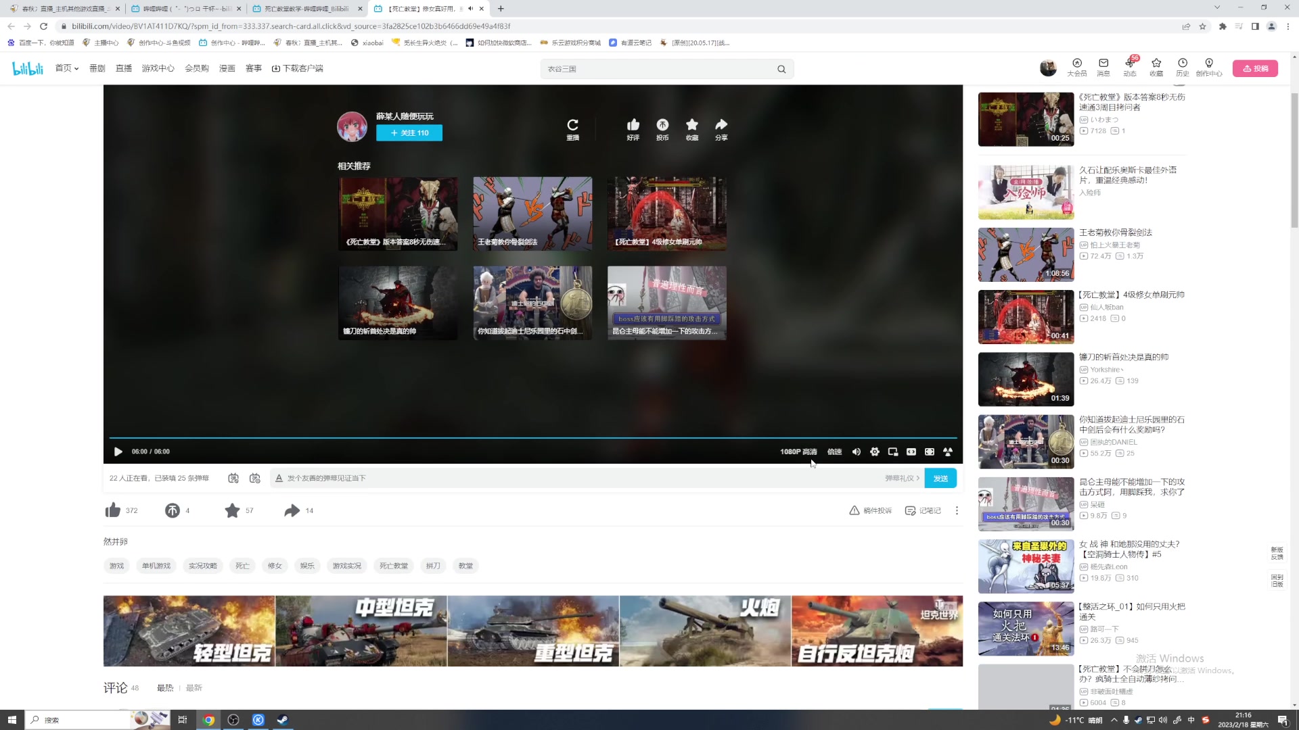Click the radiation-shaped icon in player controls
The image size is (1299, 730).
(x=948, y=452)
